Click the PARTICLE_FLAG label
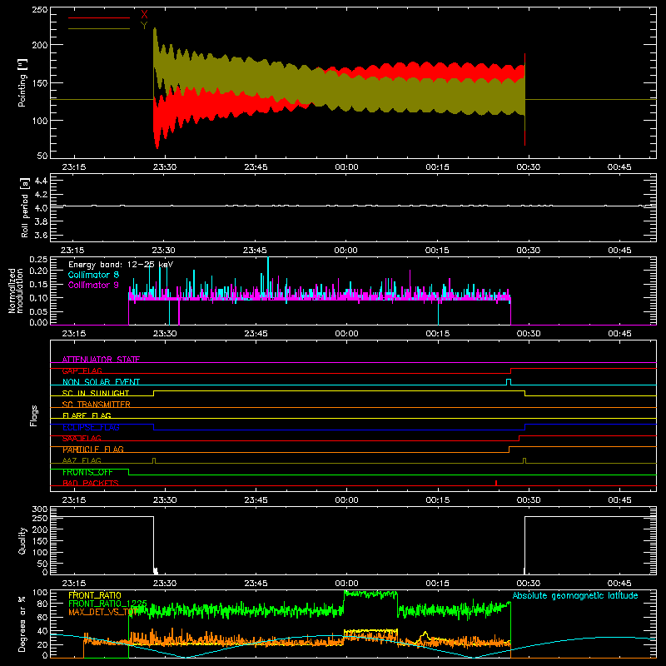 (93, 450)
